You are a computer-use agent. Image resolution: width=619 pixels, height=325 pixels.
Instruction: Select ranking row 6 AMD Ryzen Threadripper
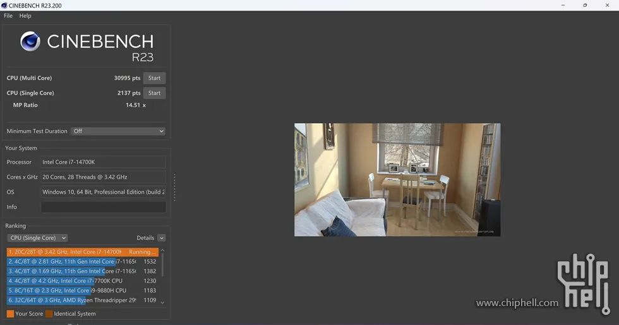(x=83, y=300)
